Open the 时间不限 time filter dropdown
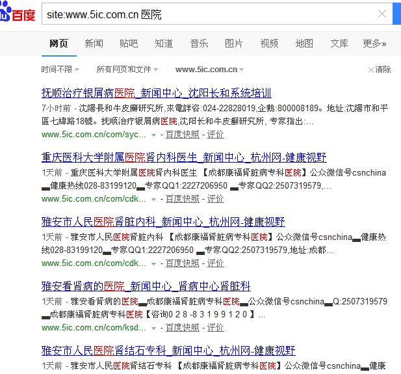 click(60, 70)
